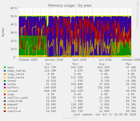The height and width of the screenshot is (121, 140).
Task: Click the inactive legend color swatch
Action: click(x=5, y=111)
